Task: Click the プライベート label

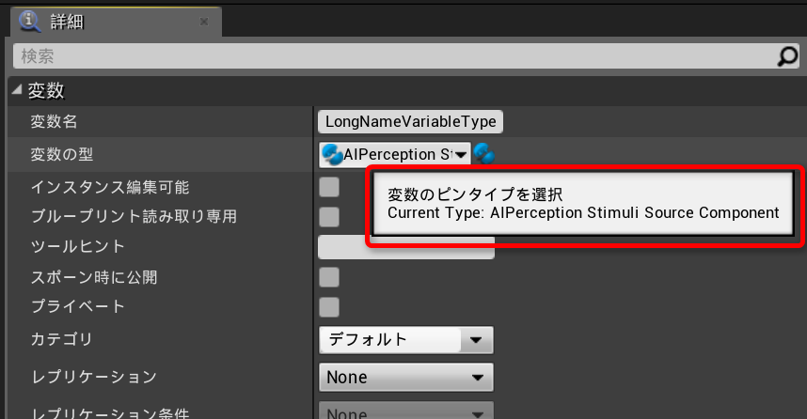Action: [78, 306]
